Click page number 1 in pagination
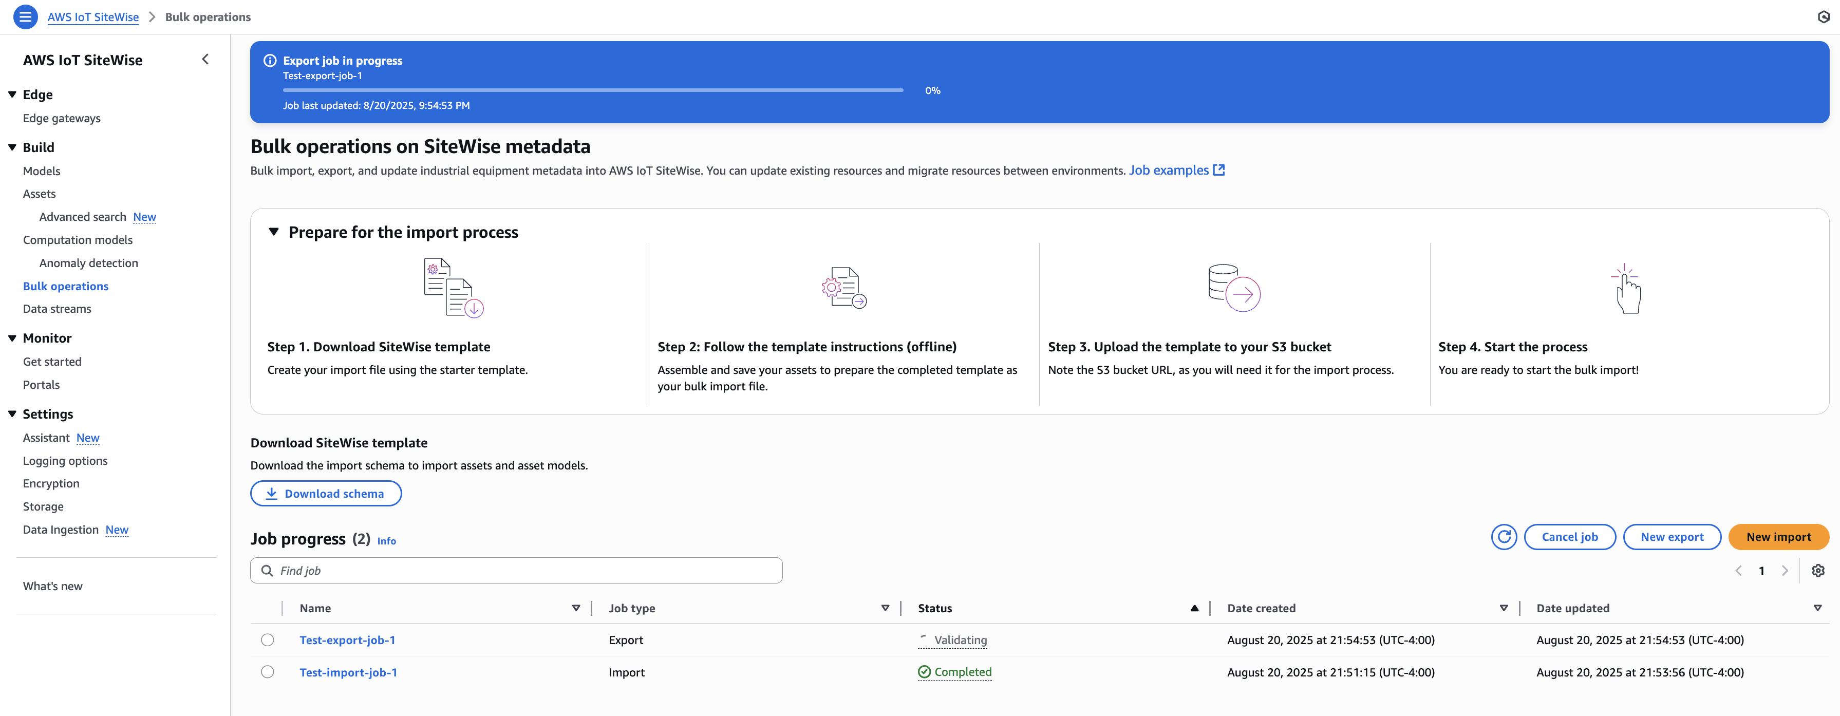The height and width of the screenshot is (716, 1840). (x=1761, y=570)
